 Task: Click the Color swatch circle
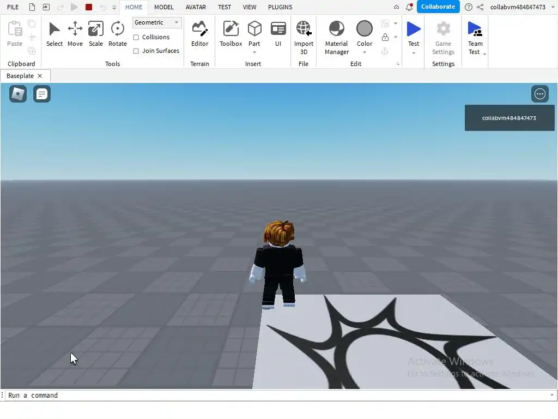pyautogui.click(x=365, y=28)
